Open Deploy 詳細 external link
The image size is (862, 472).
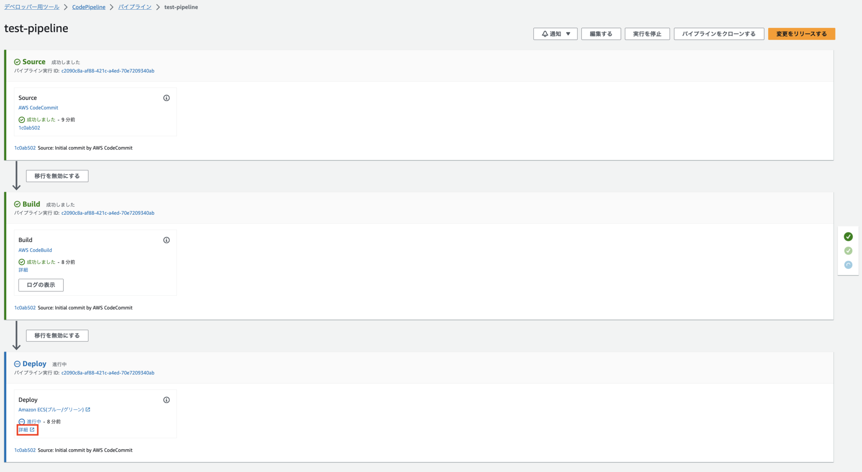27,430
